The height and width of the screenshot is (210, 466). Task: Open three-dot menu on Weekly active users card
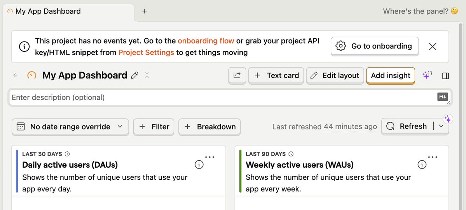(x=433, y=157)
